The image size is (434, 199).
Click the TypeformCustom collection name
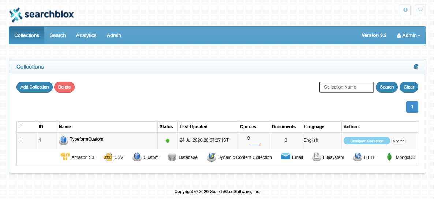[87, 139]
